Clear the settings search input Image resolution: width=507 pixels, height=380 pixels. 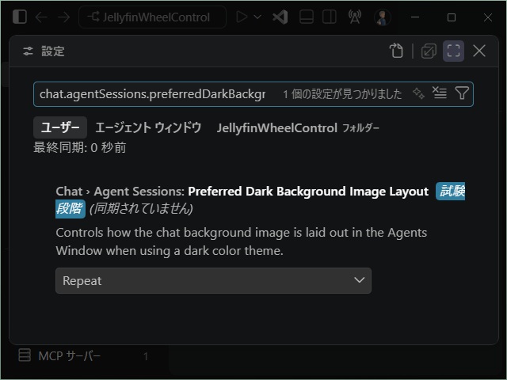[x=440, y=93]
